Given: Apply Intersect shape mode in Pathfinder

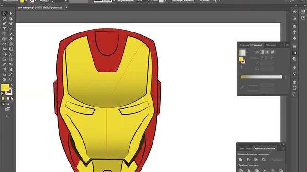Looking at the screenshot, I should pos(256,160).
